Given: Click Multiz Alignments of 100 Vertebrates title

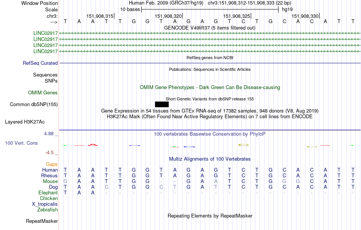Looking at the screenshot, I should coord(210,159).
